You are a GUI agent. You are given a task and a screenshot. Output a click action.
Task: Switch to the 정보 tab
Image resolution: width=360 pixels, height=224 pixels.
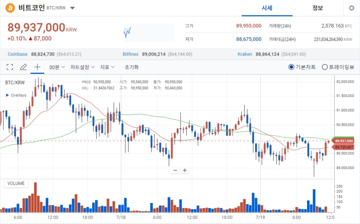(317, 8)
